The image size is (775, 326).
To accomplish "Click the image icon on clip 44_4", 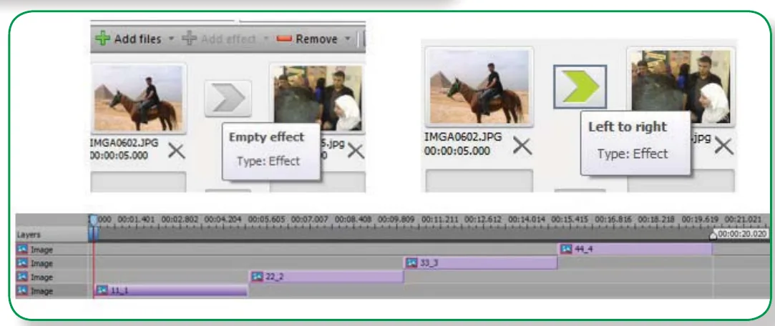I will (567, 250).
